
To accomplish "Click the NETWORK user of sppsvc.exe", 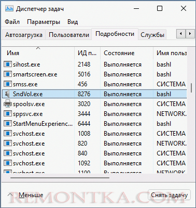I will click(x=172, y=114).
